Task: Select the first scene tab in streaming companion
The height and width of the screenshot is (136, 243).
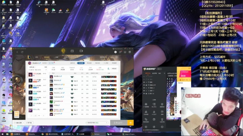Action: [x=148, y=73]
